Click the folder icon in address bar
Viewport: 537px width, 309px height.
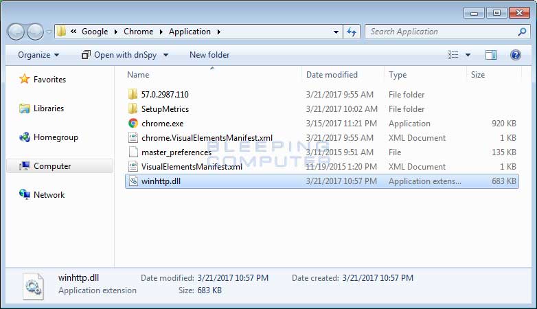point(61,32)
